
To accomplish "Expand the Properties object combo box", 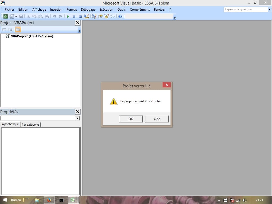I will [x=77, y=118].
